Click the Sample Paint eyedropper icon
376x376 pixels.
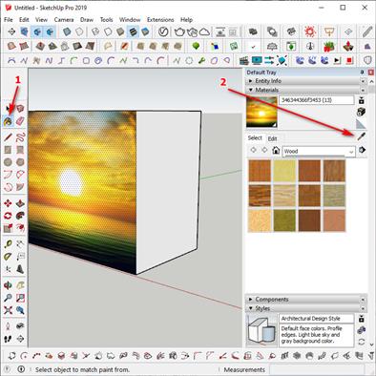click(x=361, y=136)
